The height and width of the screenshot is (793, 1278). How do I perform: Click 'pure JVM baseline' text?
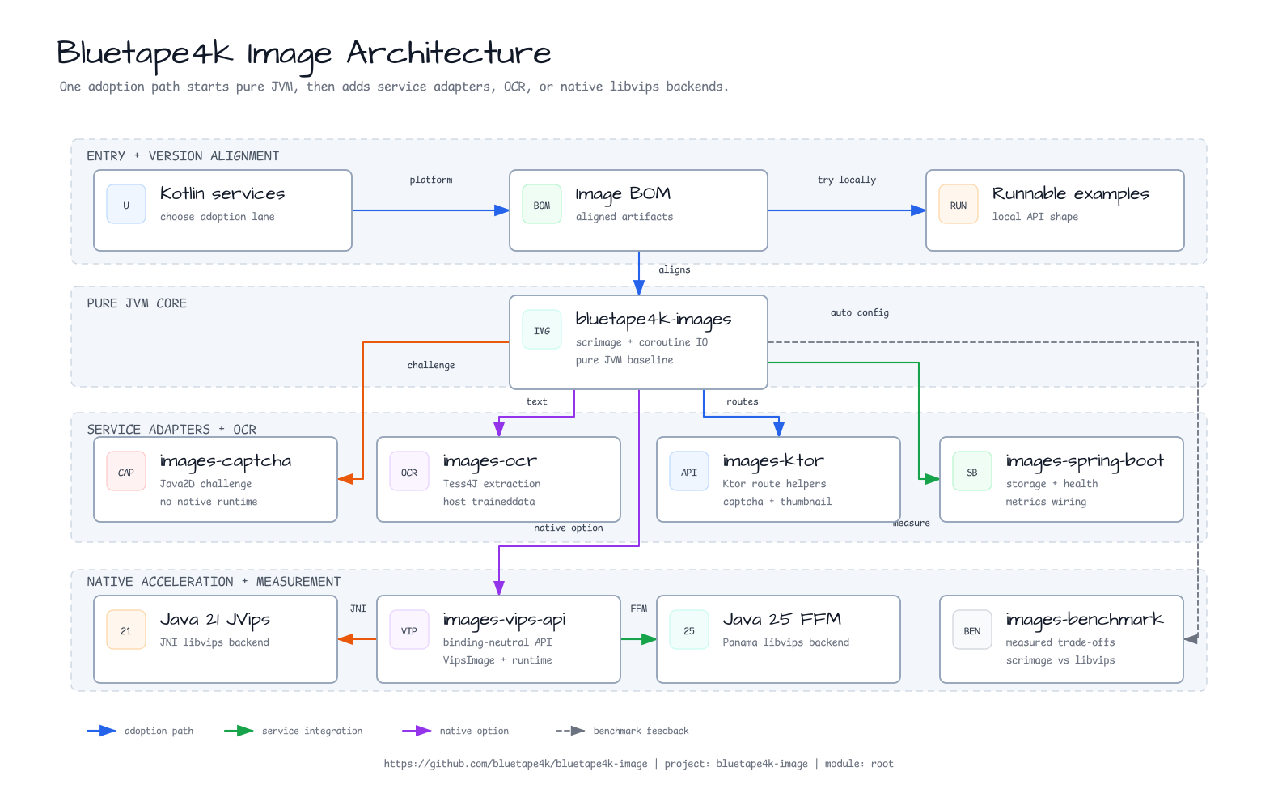point(624,360)
